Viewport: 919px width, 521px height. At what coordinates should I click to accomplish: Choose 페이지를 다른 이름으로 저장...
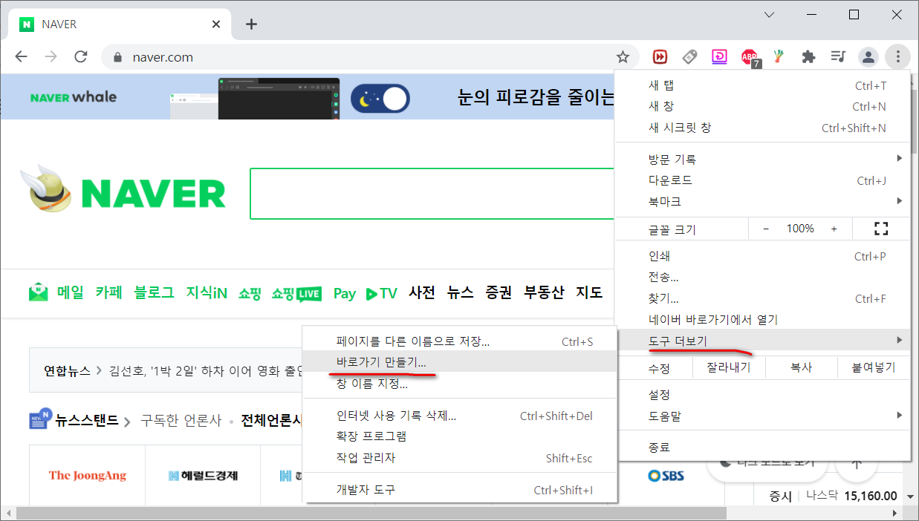click(460, 341)
